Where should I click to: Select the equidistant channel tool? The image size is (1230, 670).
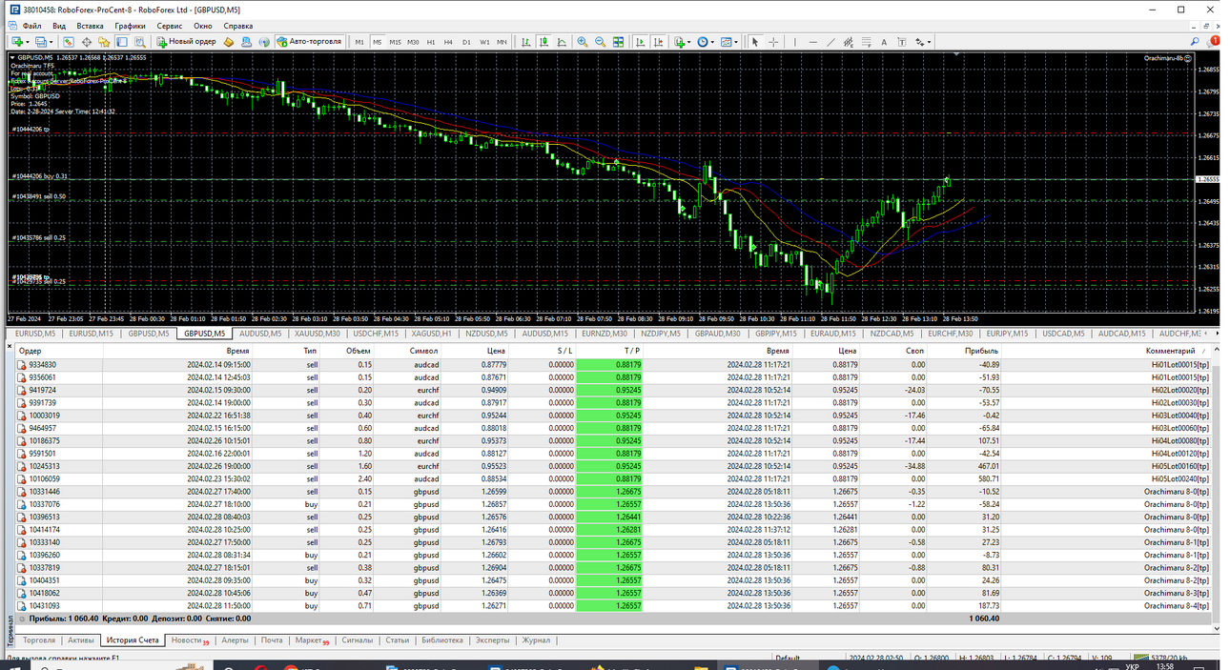pyautogui.click(x=849, y=42)
